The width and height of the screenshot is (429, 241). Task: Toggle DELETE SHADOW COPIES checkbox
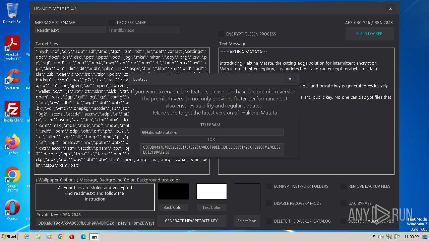pyautogui.click(x=343, y=221)
